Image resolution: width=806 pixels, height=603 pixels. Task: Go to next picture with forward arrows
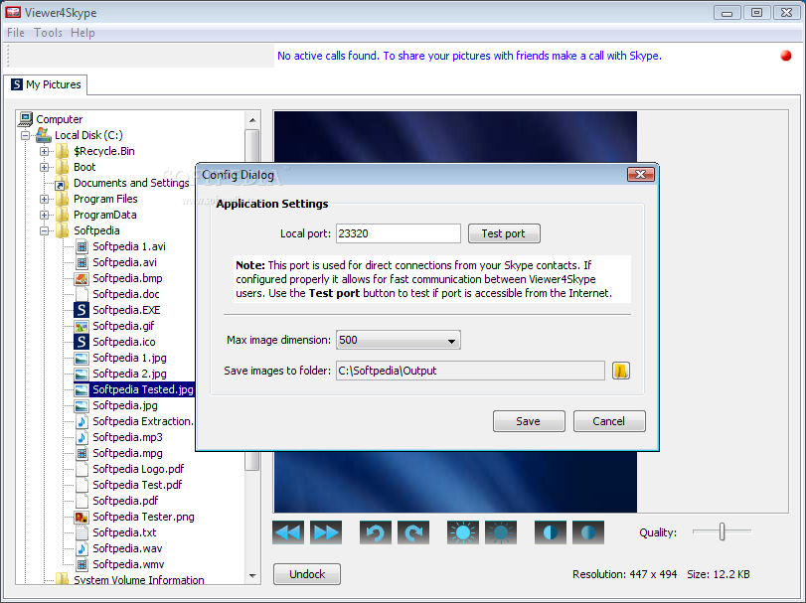point(326,532)
